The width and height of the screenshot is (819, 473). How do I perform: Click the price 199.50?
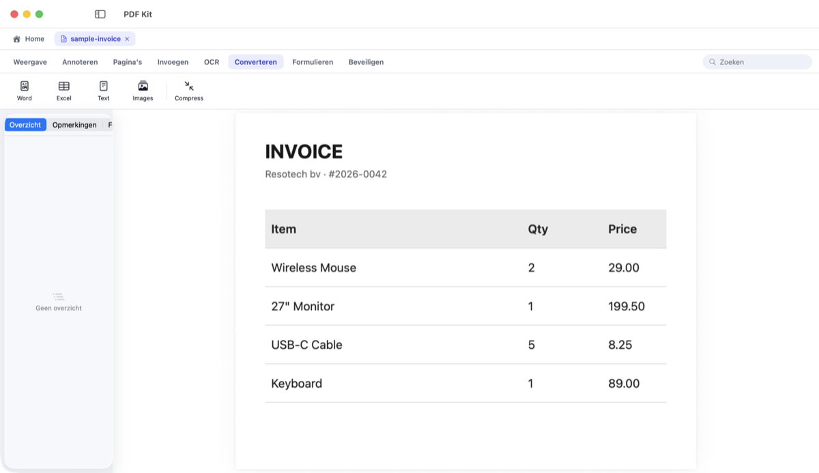[627, 306]
